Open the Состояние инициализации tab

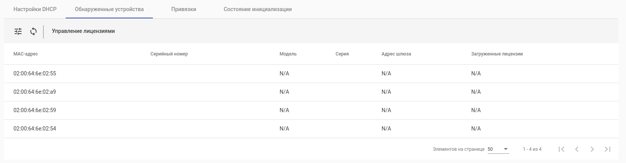point(258,9)
